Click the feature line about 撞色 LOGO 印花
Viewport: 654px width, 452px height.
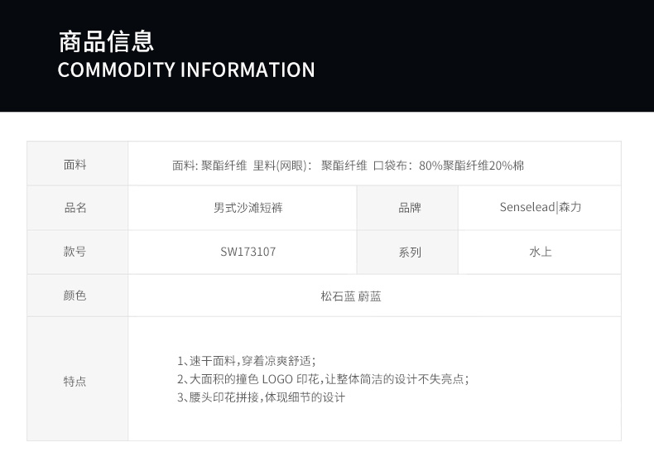pos(323,379)
